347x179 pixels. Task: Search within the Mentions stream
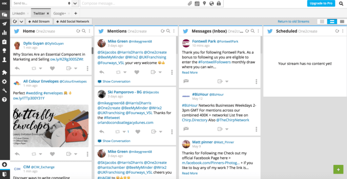(168, 31)
